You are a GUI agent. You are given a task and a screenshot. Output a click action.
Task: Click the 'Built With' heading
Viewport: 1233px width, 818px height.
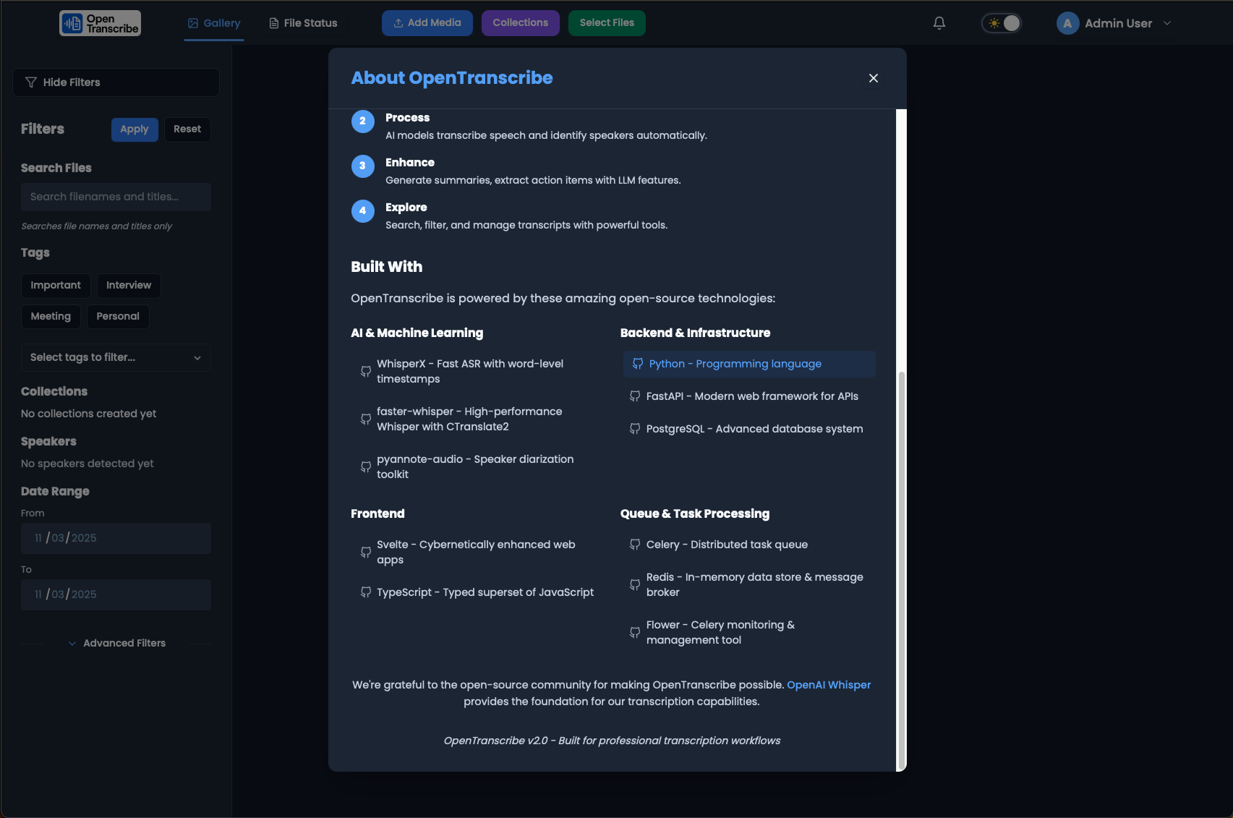[387, 268]
